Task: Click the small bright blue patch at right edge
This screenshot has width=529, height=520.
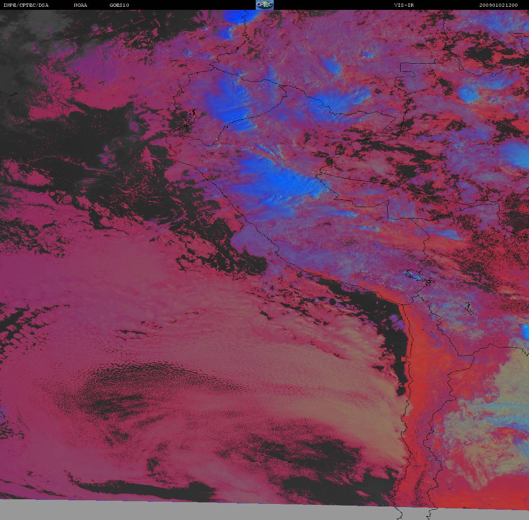Action: click(525, 332)
